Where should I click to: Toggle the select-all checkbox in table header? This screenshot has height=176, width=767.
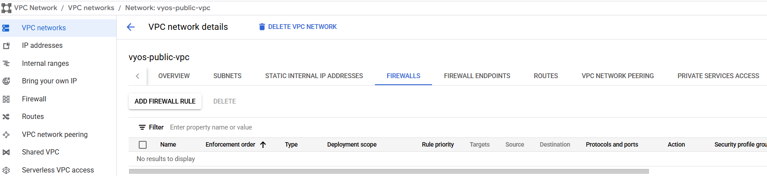pyautogui.click(x=143, y=145)
